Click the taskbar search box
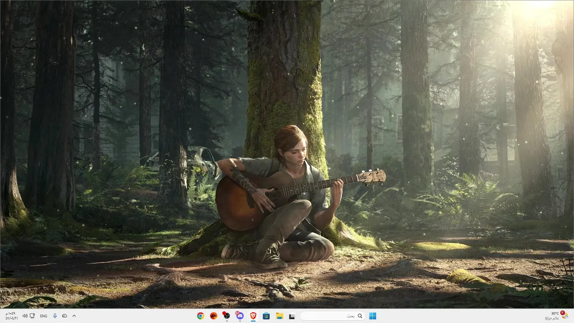The height and width of the screenshot is (323, 574). tap(332, 316)
